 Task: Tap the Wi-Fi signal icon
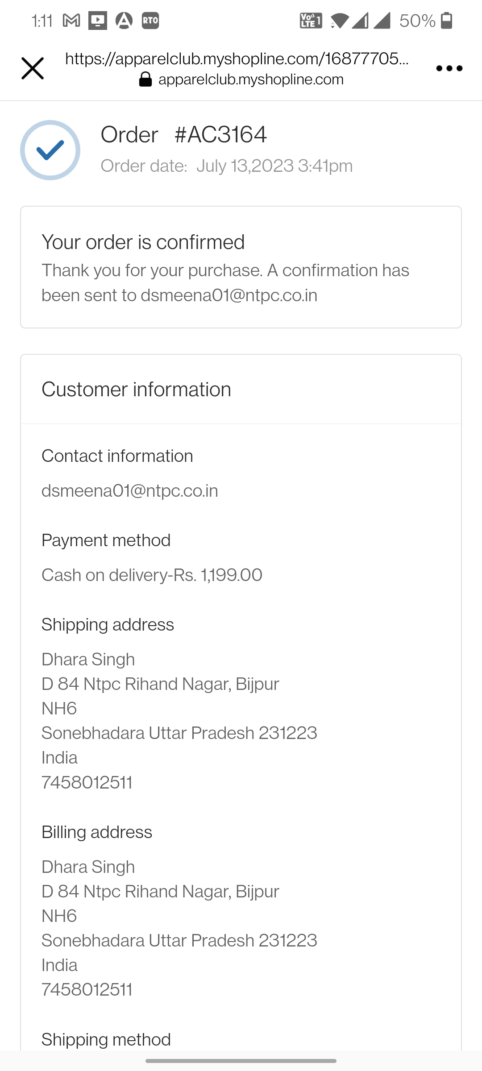pyautogui.click(x=340, y=21)
